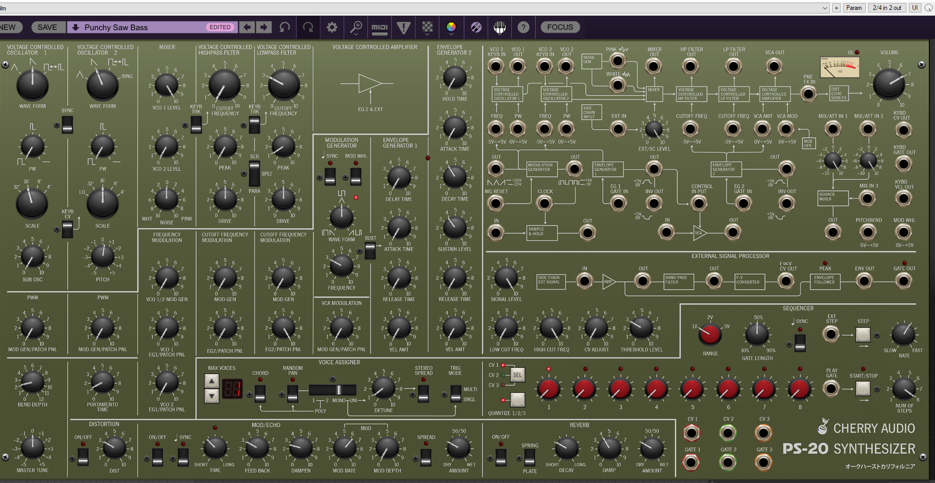
Task: Toggle the envelope SUST switch
Action: [x=370, y=251]
